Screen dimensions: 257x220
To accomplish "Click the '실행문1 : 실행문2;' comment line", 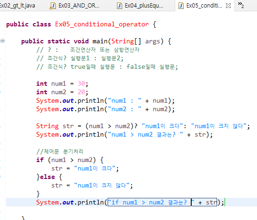I will (97, 58).
